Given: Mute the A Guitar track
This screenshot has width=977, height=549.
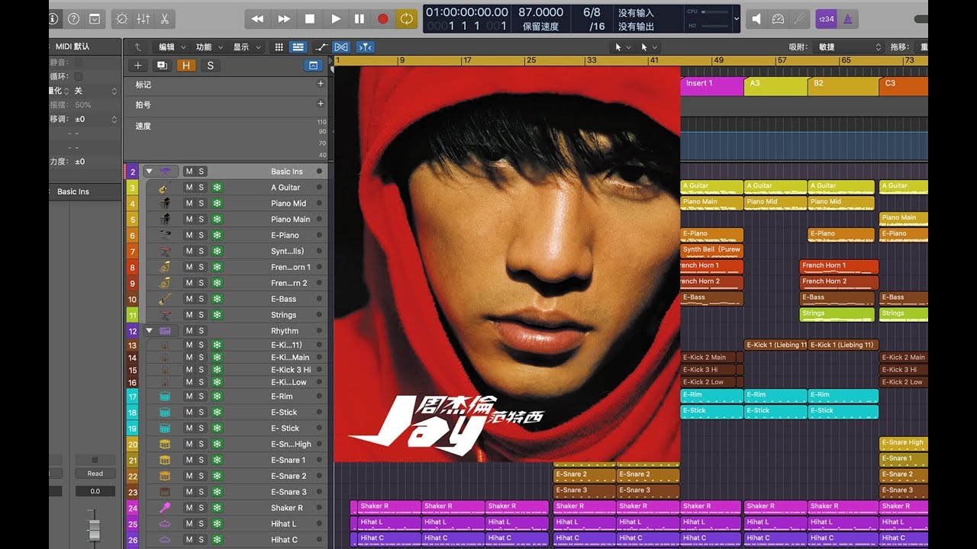Looking at the screenshot, I should coord(189,188).
